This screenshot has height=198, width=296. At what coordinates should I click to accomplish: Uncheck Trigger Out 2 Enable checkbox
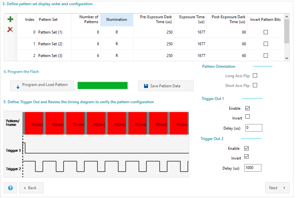pos(247,148)
